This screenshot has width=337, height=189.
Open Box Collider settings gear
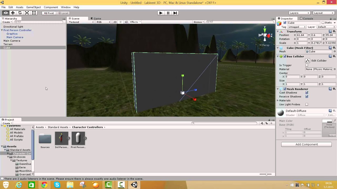pyautogui.click(x=334, y=56)
